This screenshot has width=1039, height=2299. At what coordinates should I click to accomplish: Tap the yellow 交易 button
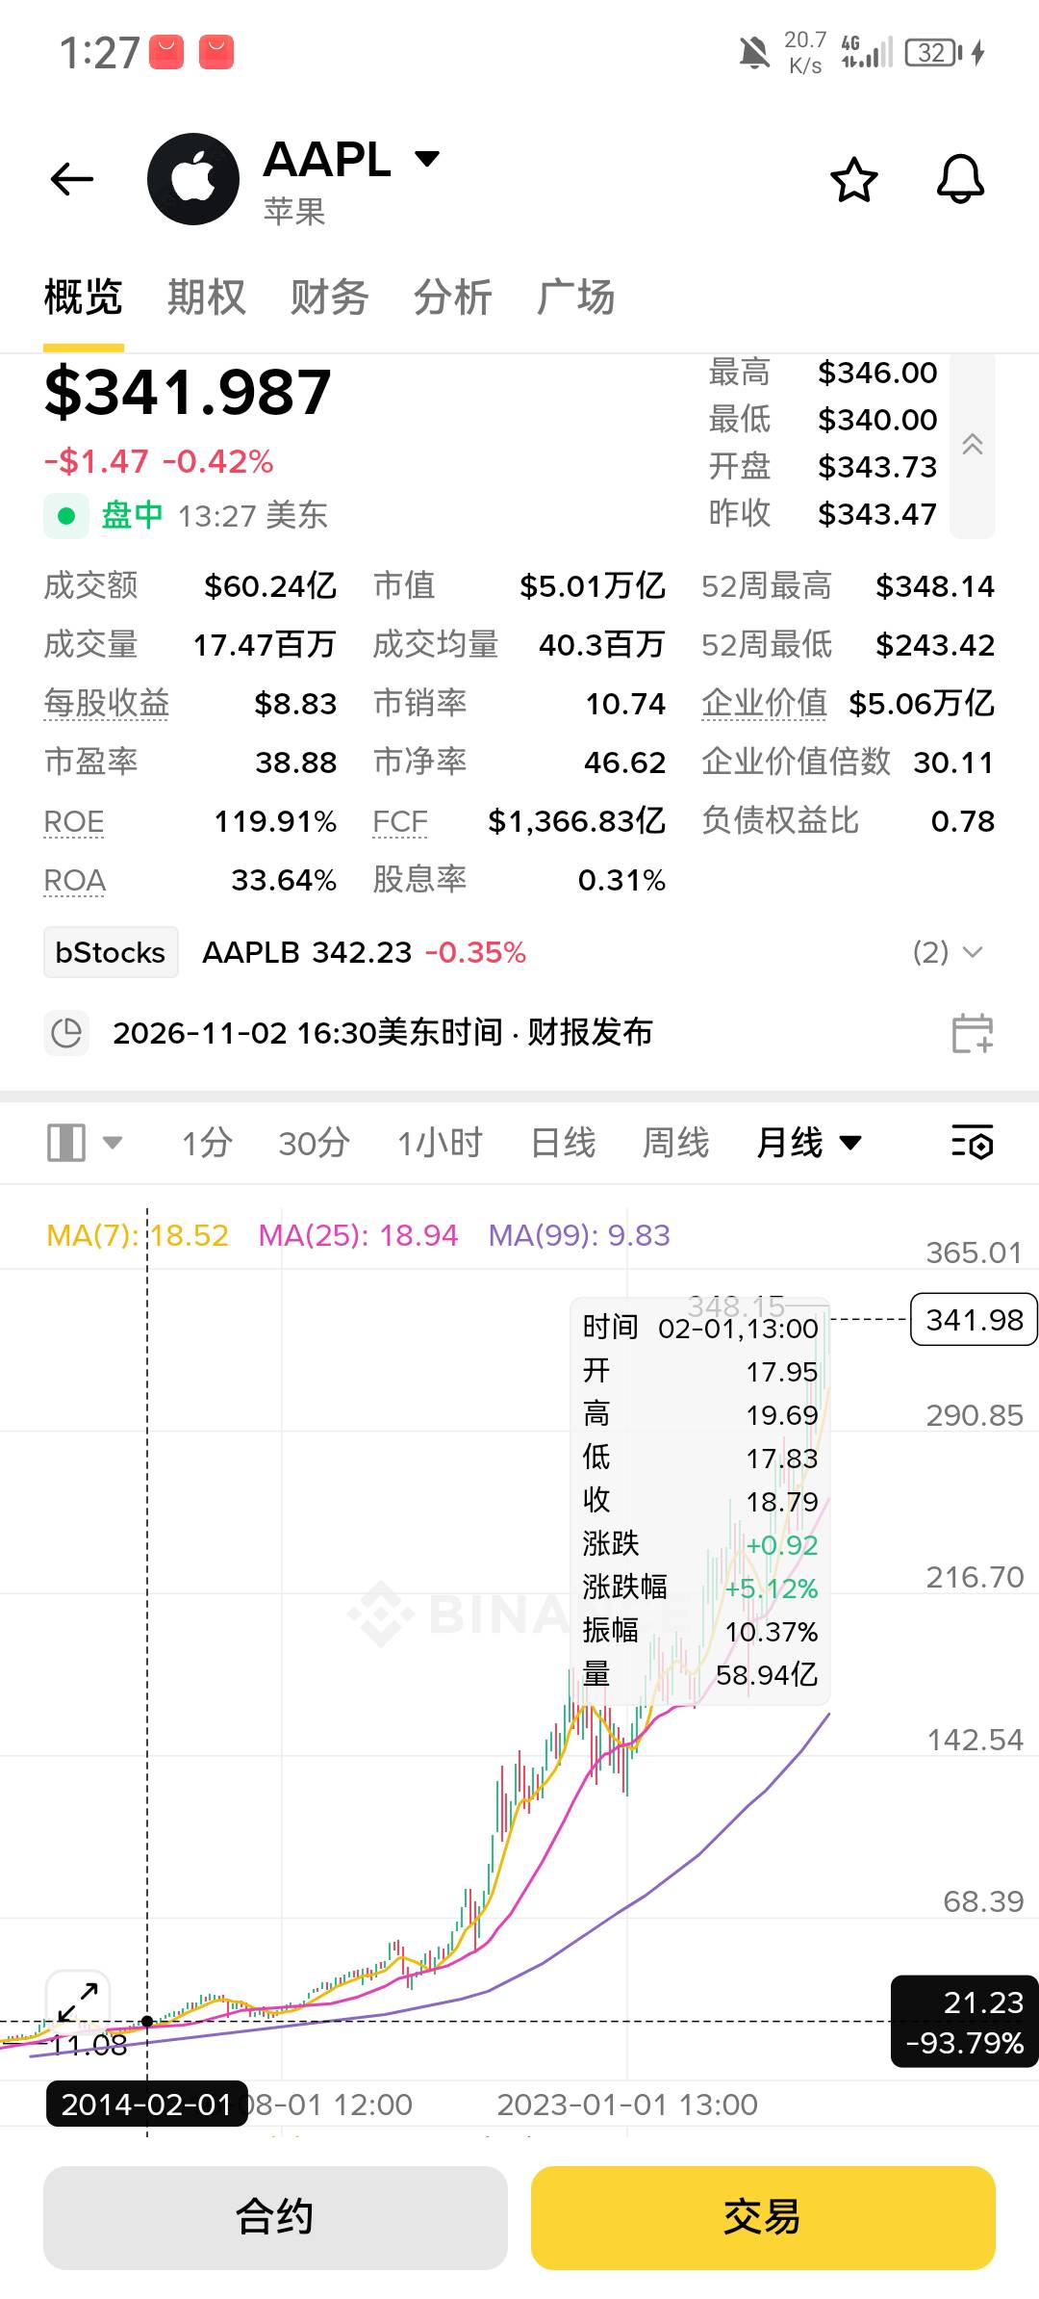coord(763,2217)
